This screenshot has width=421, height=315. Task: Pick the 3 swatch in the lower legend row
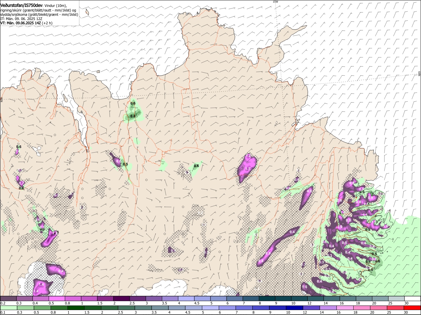coord(143,308)
